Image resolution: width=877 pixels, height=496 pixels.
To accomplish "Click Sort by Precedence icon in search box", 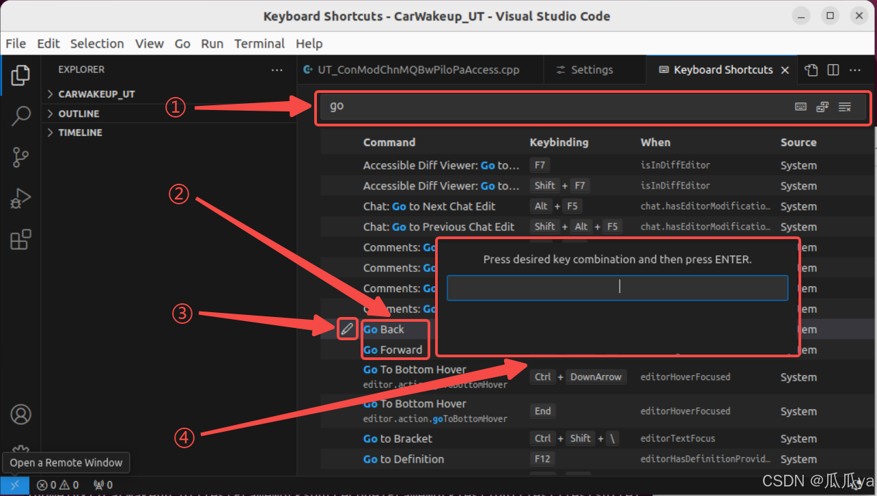I will [822, 107].
